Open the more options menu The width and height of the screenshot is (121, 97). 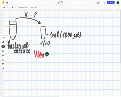point(105,3)
